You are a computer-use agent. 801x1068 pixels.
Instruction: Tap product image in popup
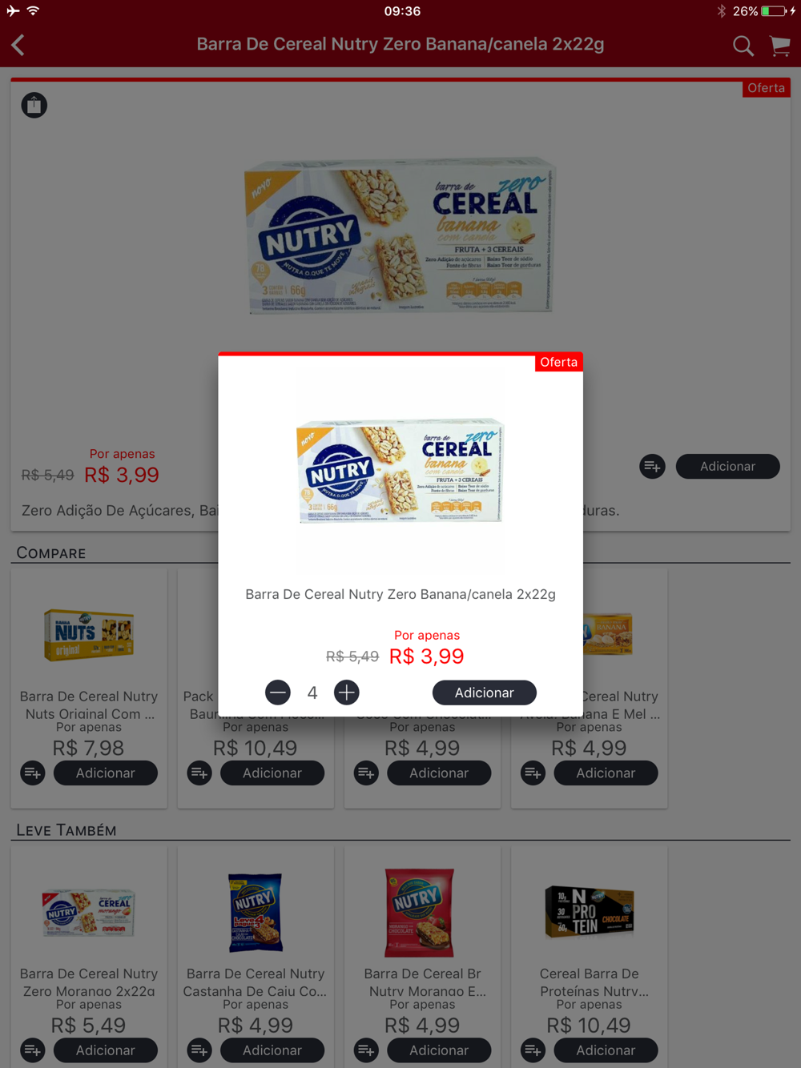[x=400, y=471]
